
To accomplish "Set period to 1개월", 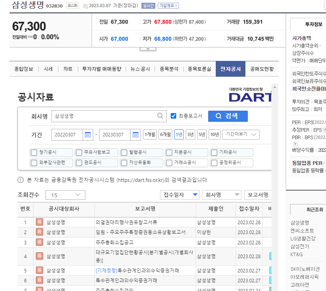I will pyautogui.click(x=150, y=134).
